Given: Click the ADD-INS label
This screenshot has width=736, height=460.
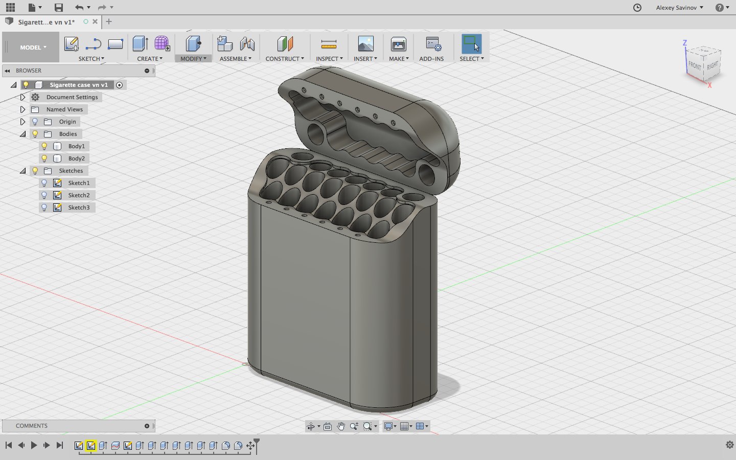Looking at the screenshot, I should (431, 59).
